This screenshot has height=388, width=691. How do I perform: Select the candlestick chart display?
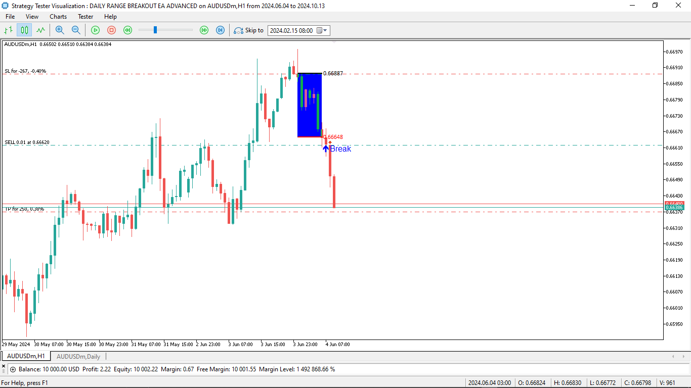pyautogui.click(x=24, y=30)
